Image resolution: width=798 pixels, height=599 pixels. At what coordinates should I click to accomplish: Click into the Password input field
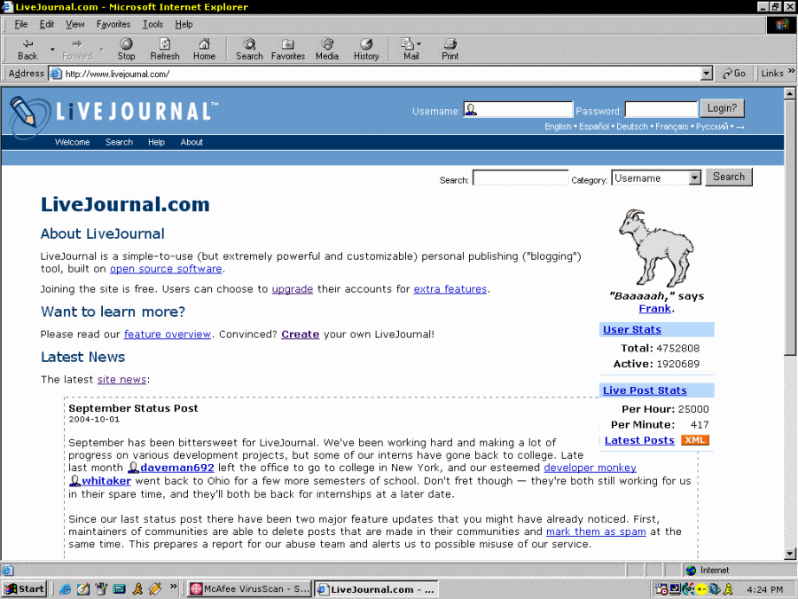tap(661, 109)
